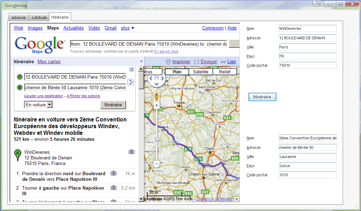Select the Itinéraire tab at the top of the window
The width and height of the screenshot is (361, 211).
[60, 17]
